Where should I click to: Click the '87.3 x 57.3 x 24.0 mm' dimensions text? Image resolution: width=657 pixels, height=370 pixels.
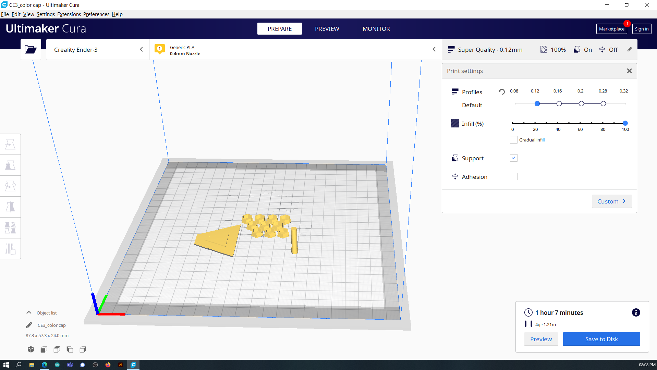tap(47, 336)
